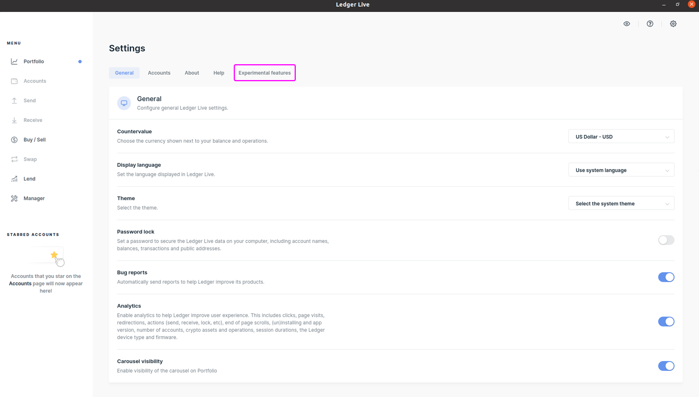Click the Bug reports setting label
The width and height of the screenshot is (699, 397).
coord(132,272)
